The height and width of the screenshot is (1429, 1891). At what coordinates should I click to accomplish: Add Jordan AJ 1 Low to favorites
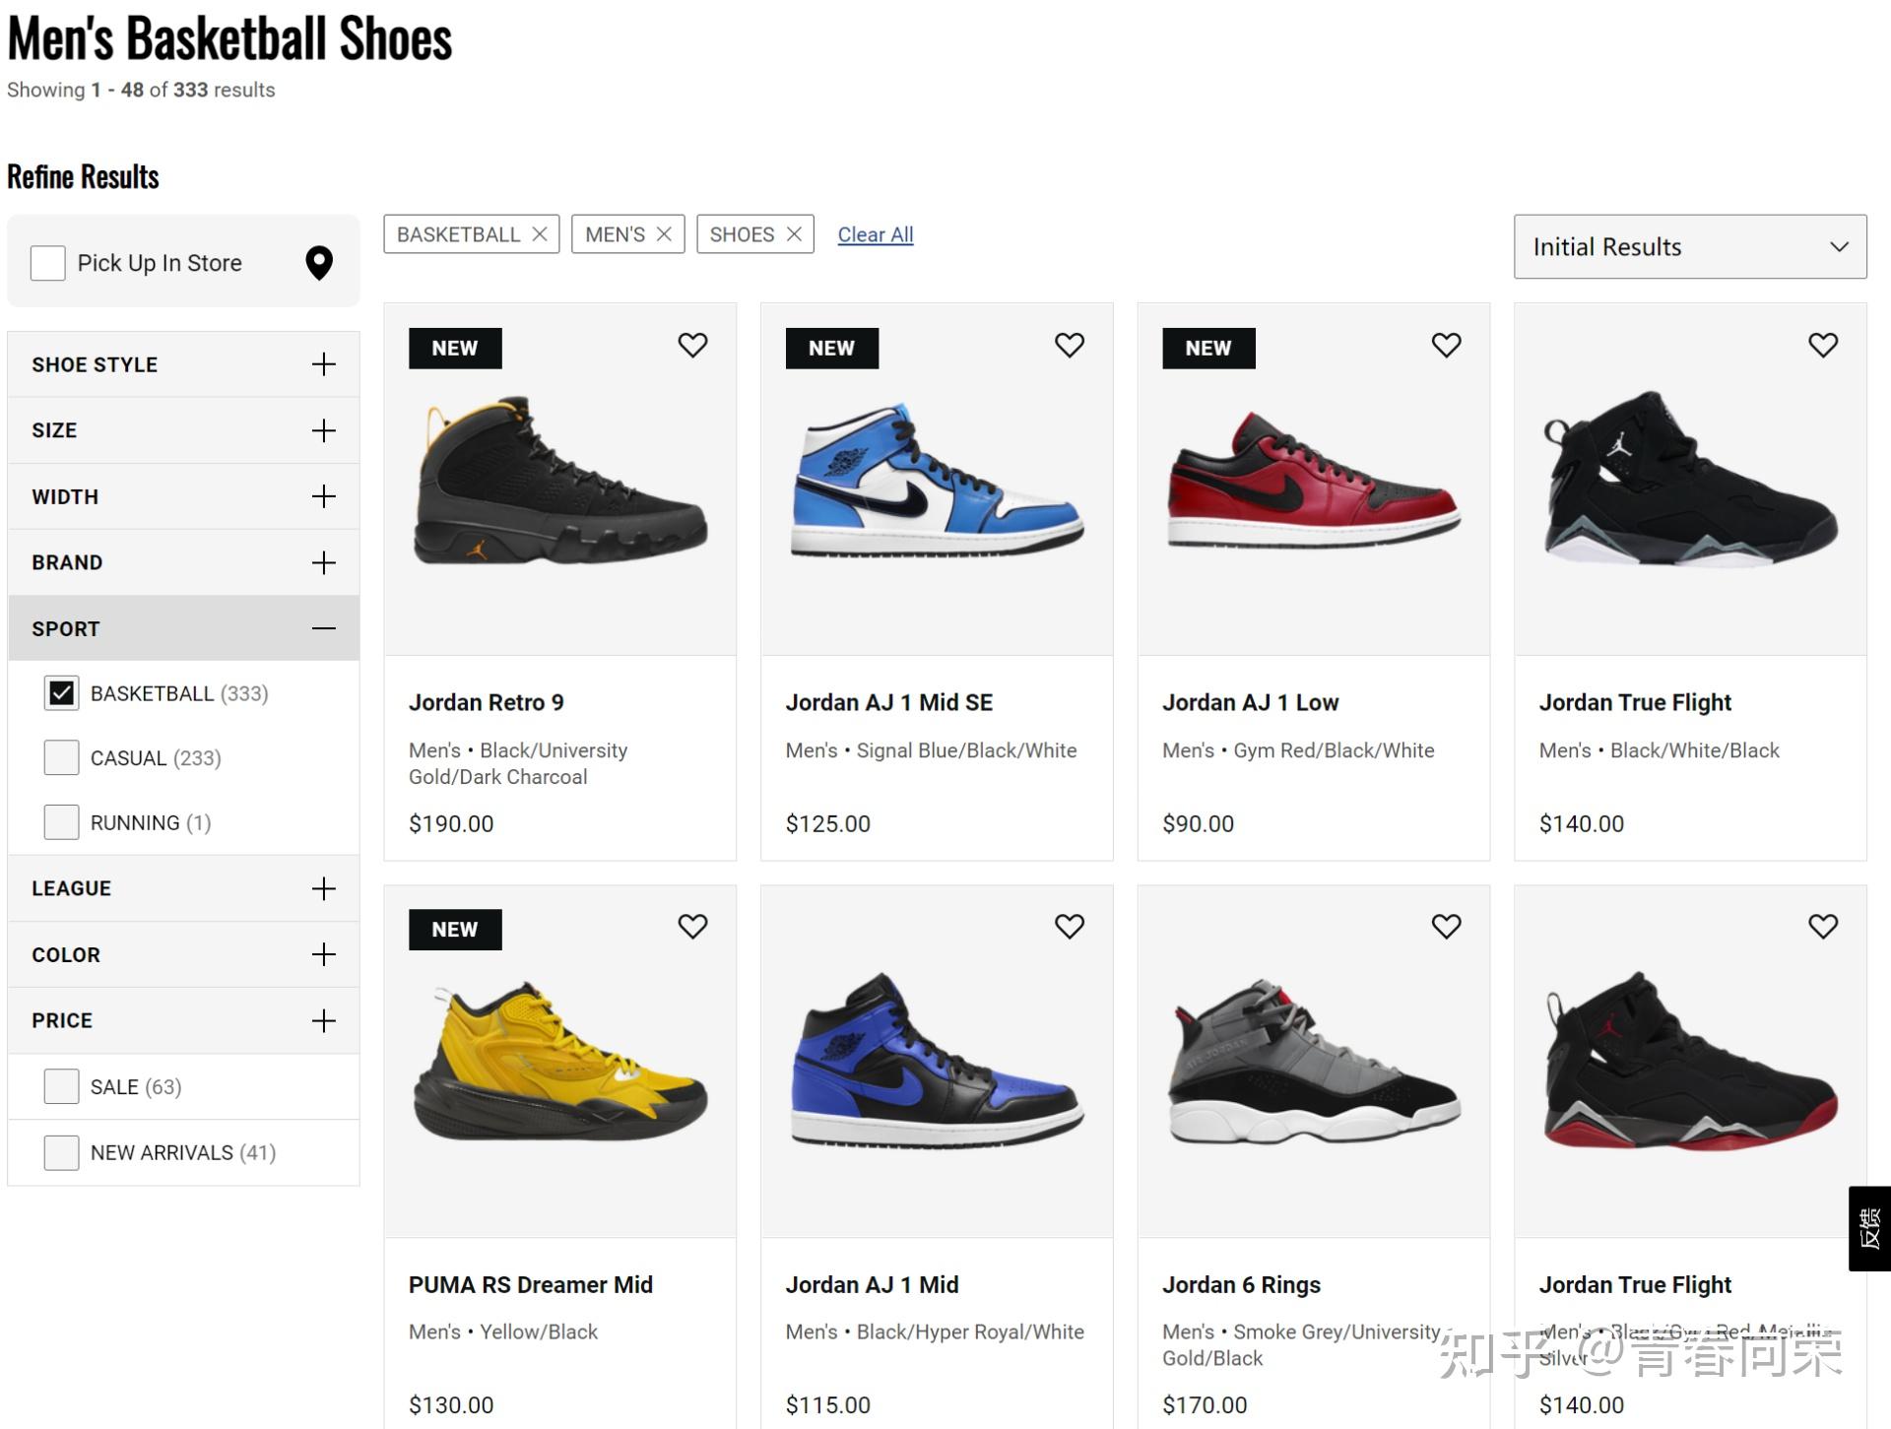tap(1446, 345)
